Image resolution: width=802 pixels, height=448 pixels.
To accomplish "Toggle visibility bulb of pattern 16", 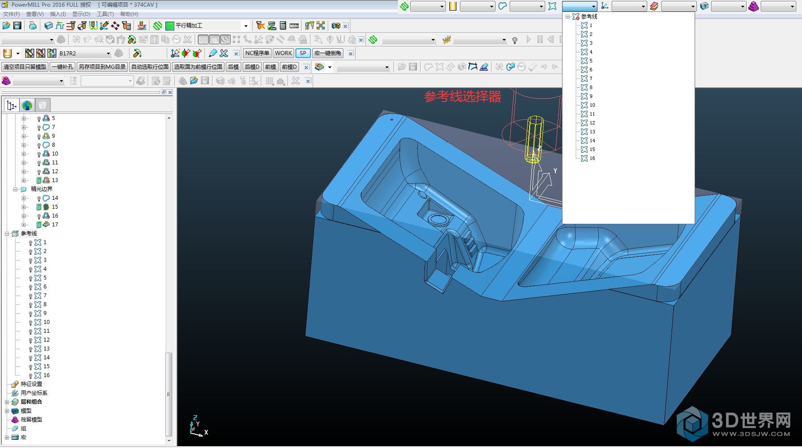I will tap(31, 376).
